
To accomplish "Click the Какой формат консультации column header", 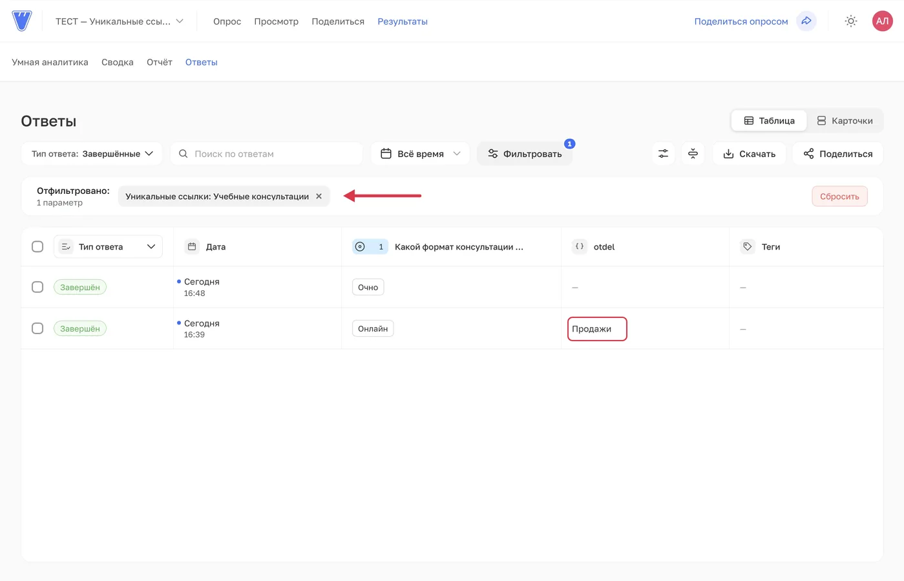I will click(x=459, y=246).
